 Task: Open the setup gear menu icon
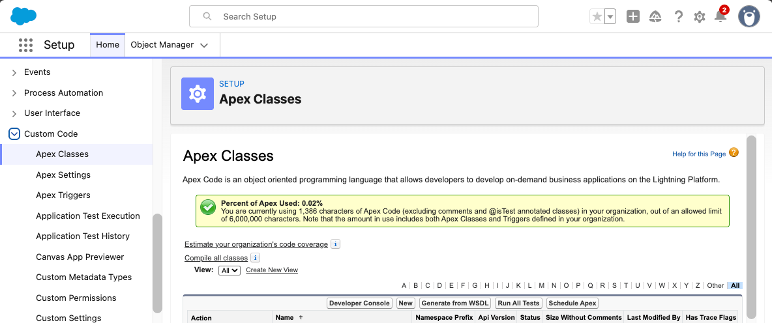click(x=700, y=17)
